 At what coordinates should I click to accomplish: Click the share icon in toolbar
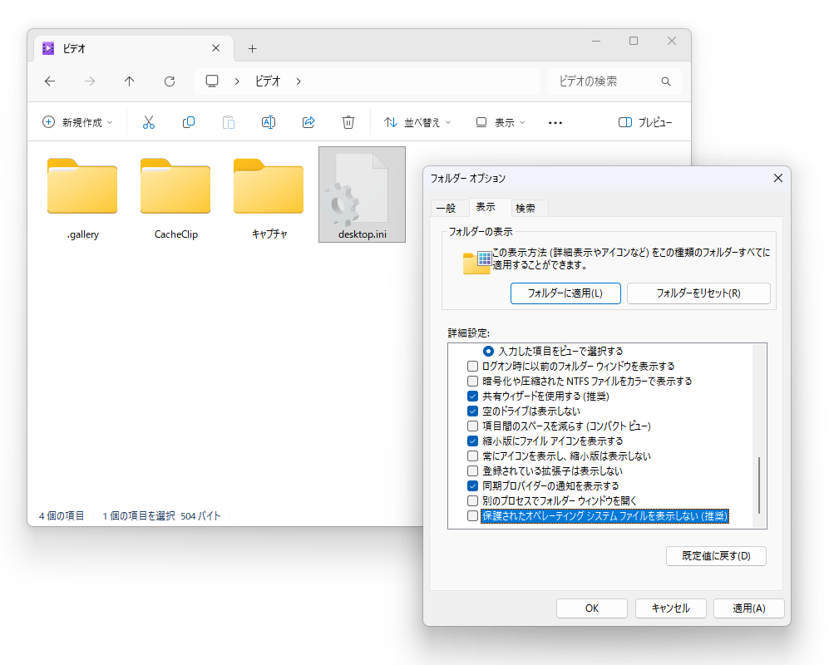308,123
